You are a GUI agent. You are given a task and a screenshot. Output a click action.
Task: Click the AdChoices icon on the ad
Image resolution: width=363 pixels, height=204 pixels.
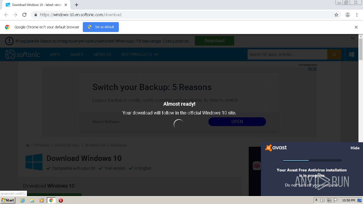pos(310,69)
